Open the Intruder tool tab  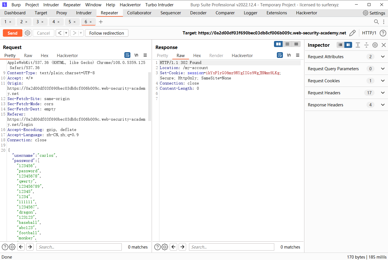pyautogui.click(x=84, y=13)
